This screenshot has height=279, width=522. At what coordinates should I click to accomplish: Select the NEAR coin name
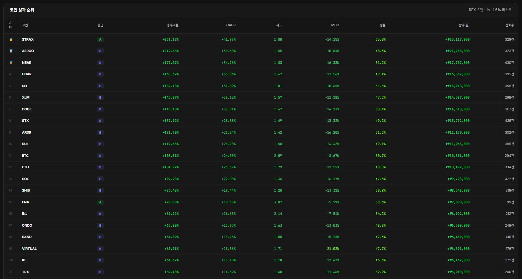[27, 63]
